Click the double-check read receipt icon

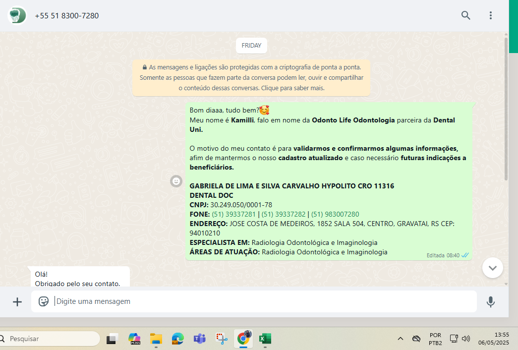(x=465, y=255)
